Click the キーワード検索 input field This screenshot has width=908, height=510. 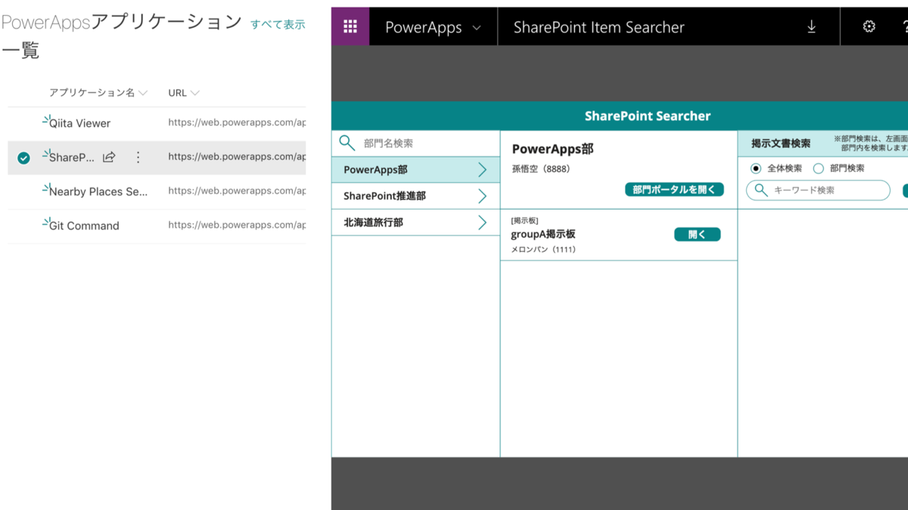click(818, 190)
